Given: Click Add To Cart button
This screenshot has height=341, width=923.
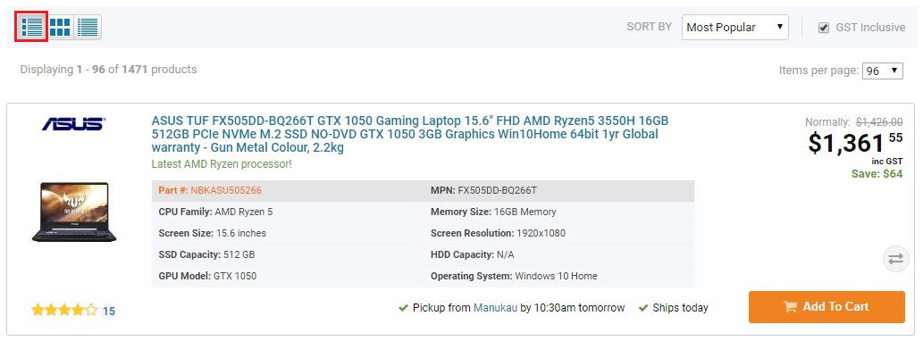Looking at the screenshot, I should 827,307.
